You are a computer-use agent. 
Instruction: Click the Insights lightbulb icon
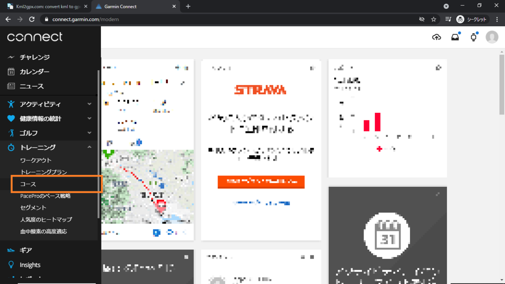[x=11, y=265]
